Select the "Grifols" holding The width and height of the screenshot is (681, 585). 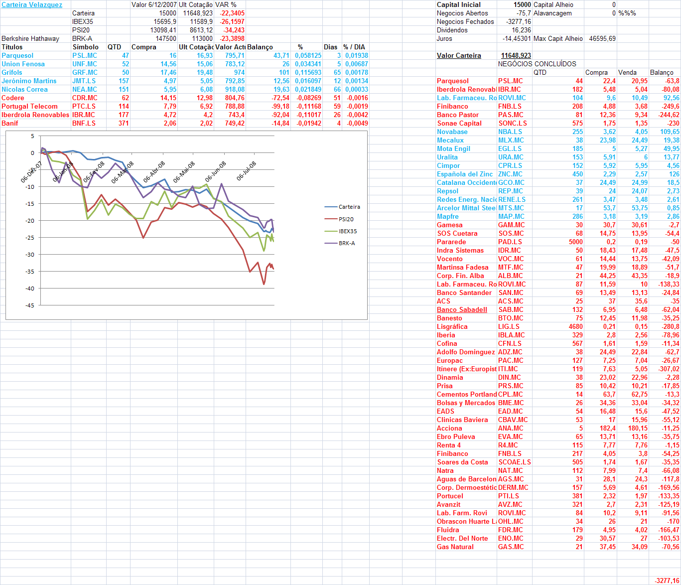tap(12, 73)
